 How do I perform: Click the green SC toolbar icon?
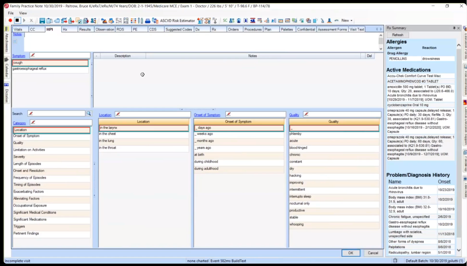225,21
